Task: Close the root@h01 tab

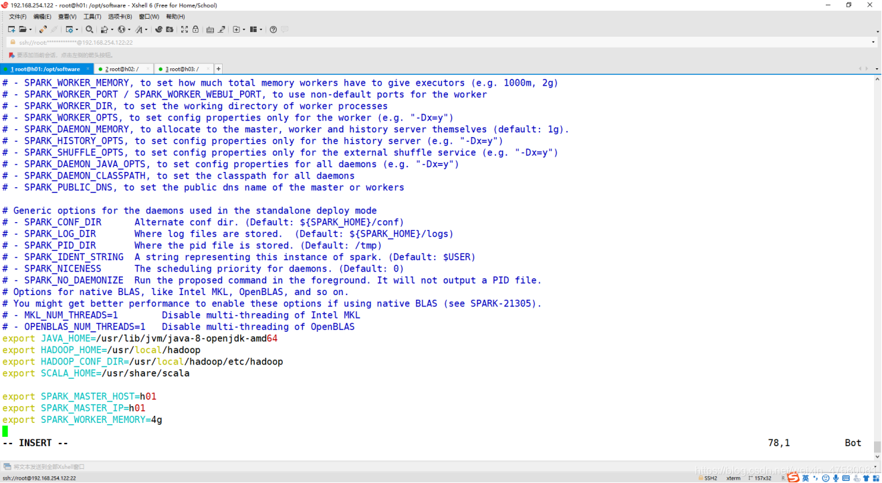Action: pyautogui.click(x=88, y=69)
